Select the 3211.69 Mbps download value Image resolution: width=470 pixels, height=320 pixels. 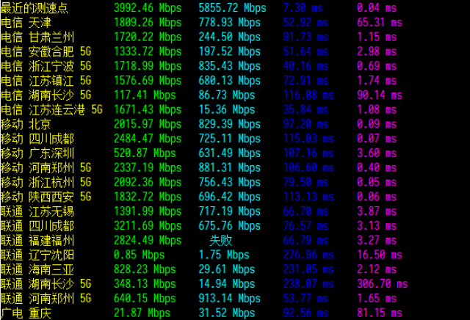[148, 225]
